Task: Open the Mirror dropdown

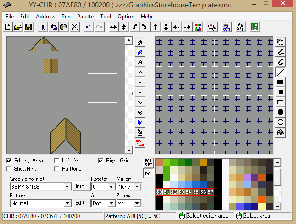Action: coord(137,187)
